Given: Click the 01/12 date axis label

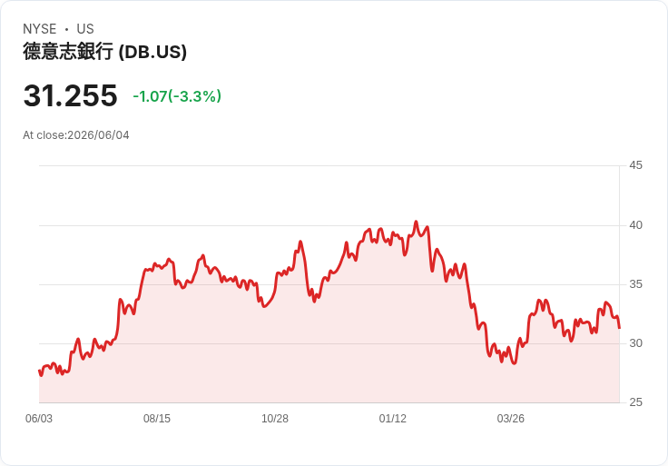Looking at the screenshot, I should coord(393,419).
